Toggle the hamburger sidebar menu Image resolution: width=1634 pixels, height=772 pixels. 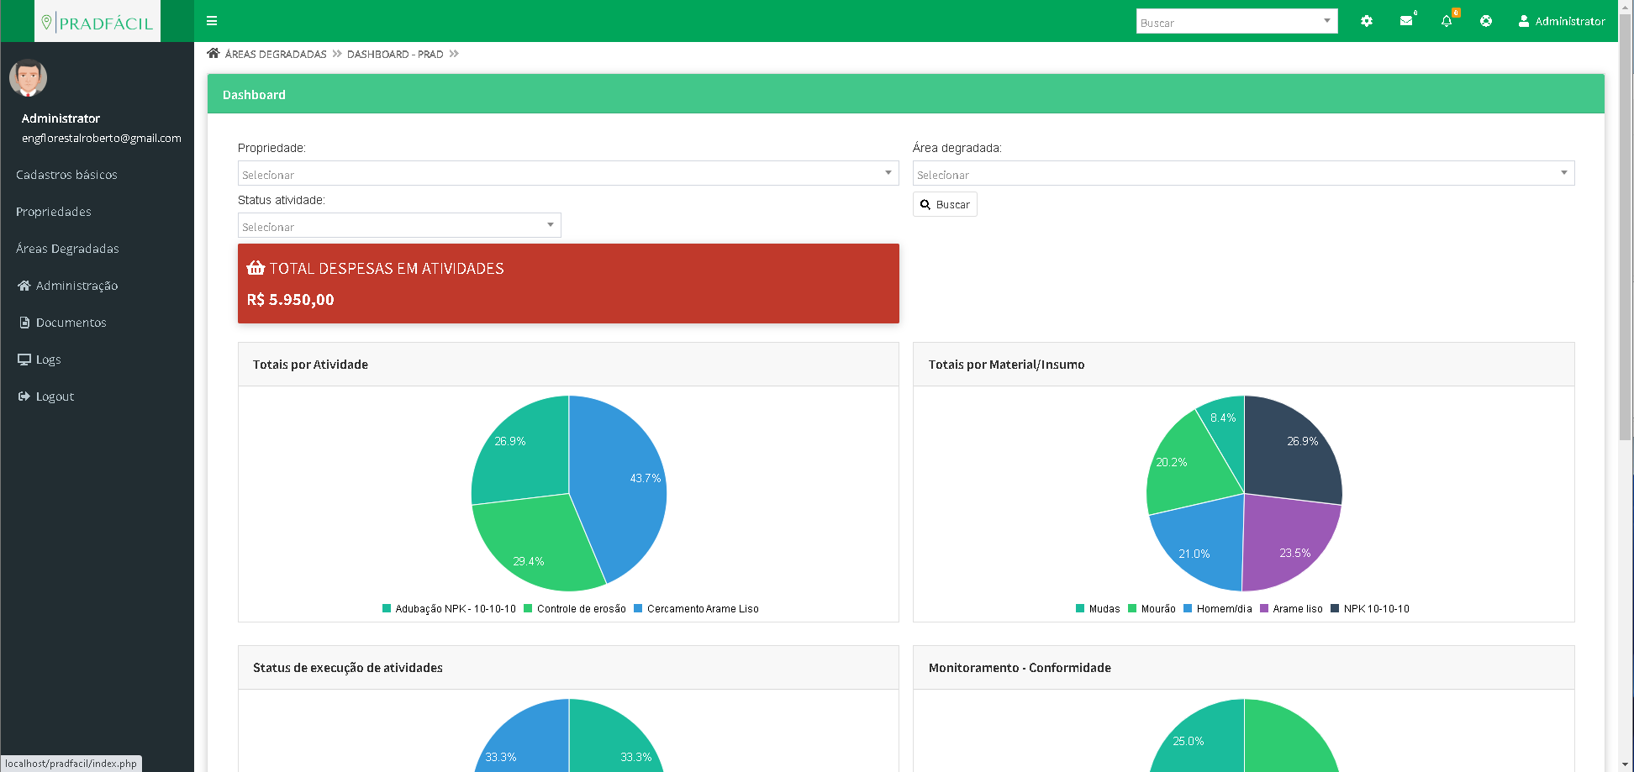(212, 21)
